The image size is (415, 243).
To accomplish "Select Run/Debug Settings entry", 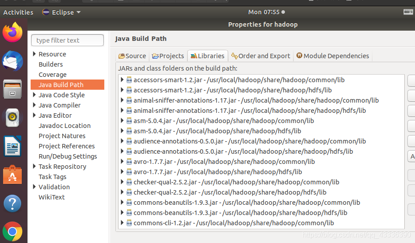I will click(x=68, y=156).
